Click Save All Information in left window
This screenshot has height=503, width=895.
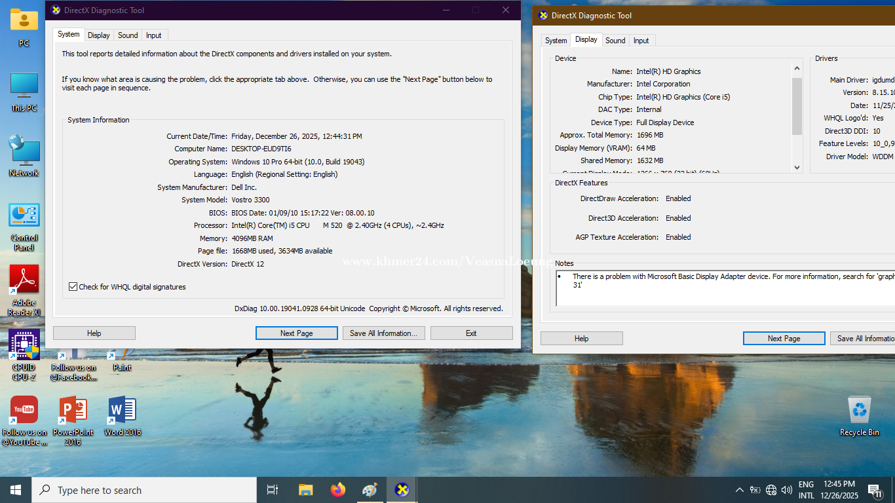383,333
